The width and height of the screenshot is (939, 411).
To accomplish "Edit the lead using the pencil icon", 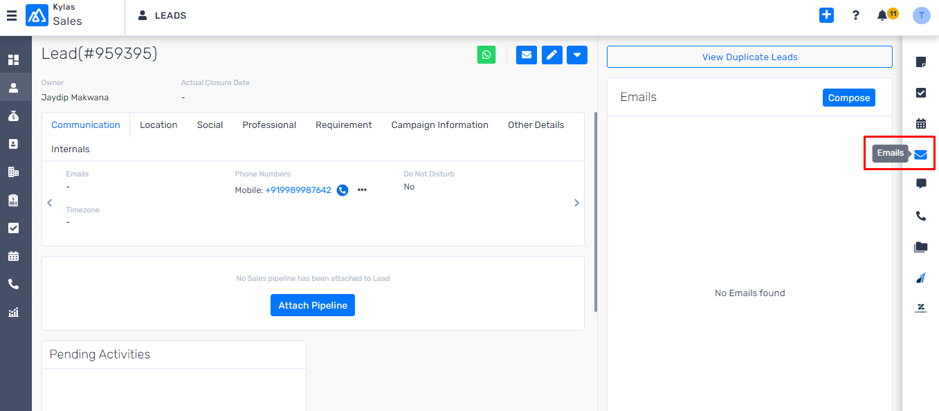I will [551, 55].
